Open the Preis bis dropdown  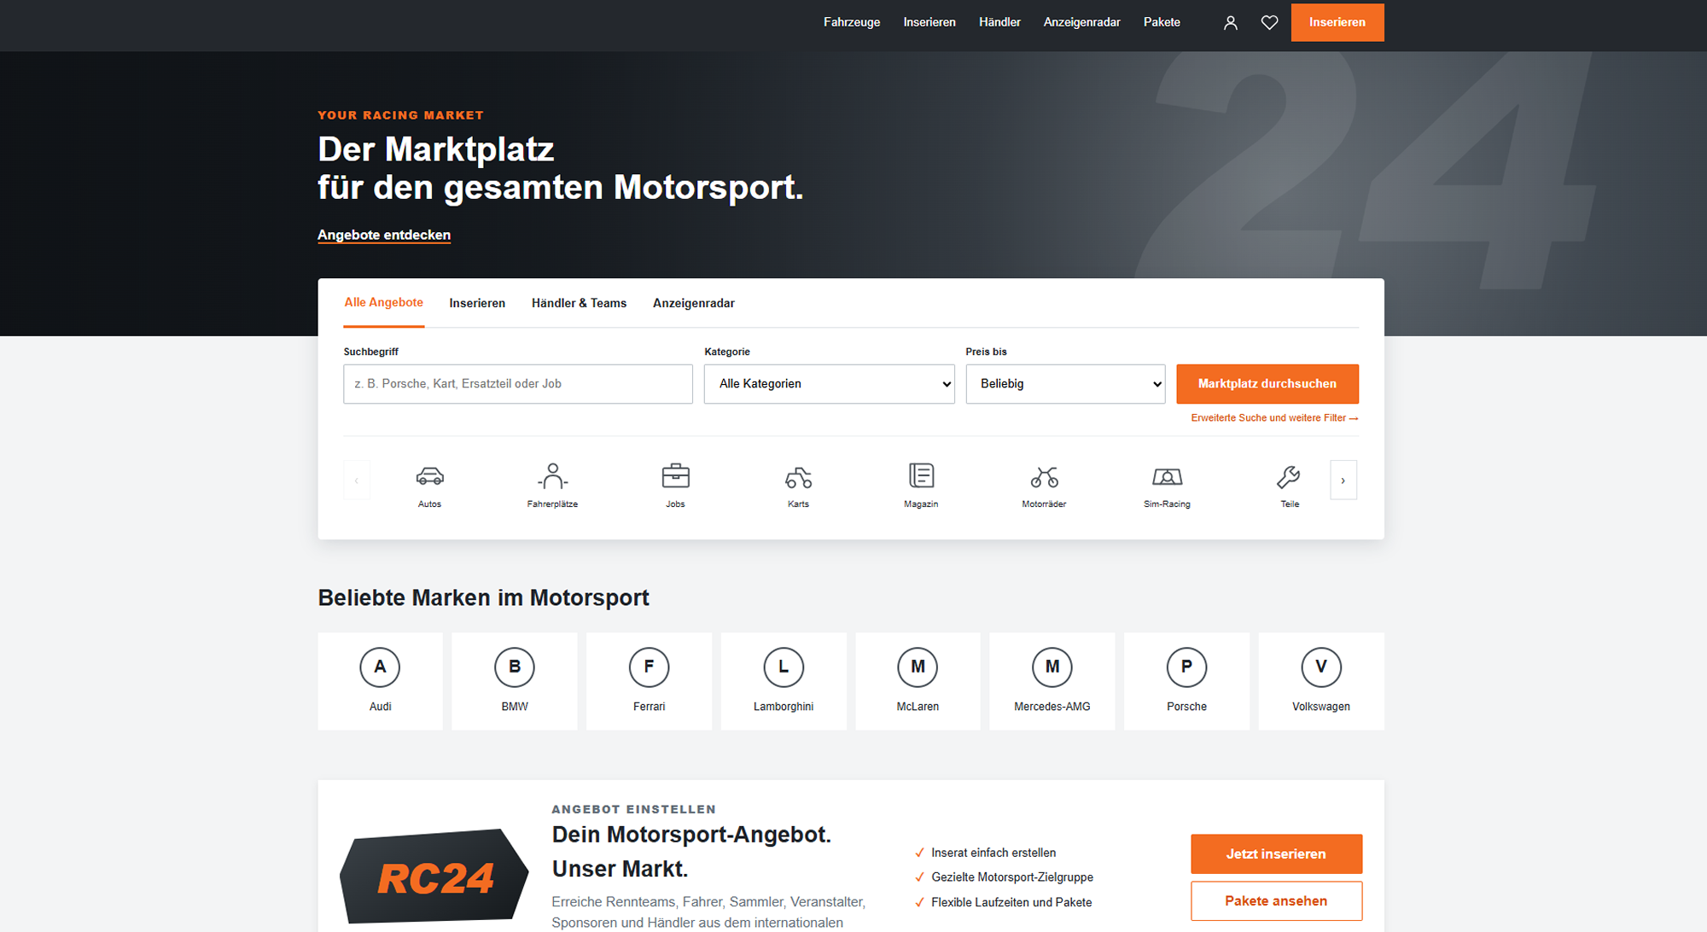(1065, 384)
